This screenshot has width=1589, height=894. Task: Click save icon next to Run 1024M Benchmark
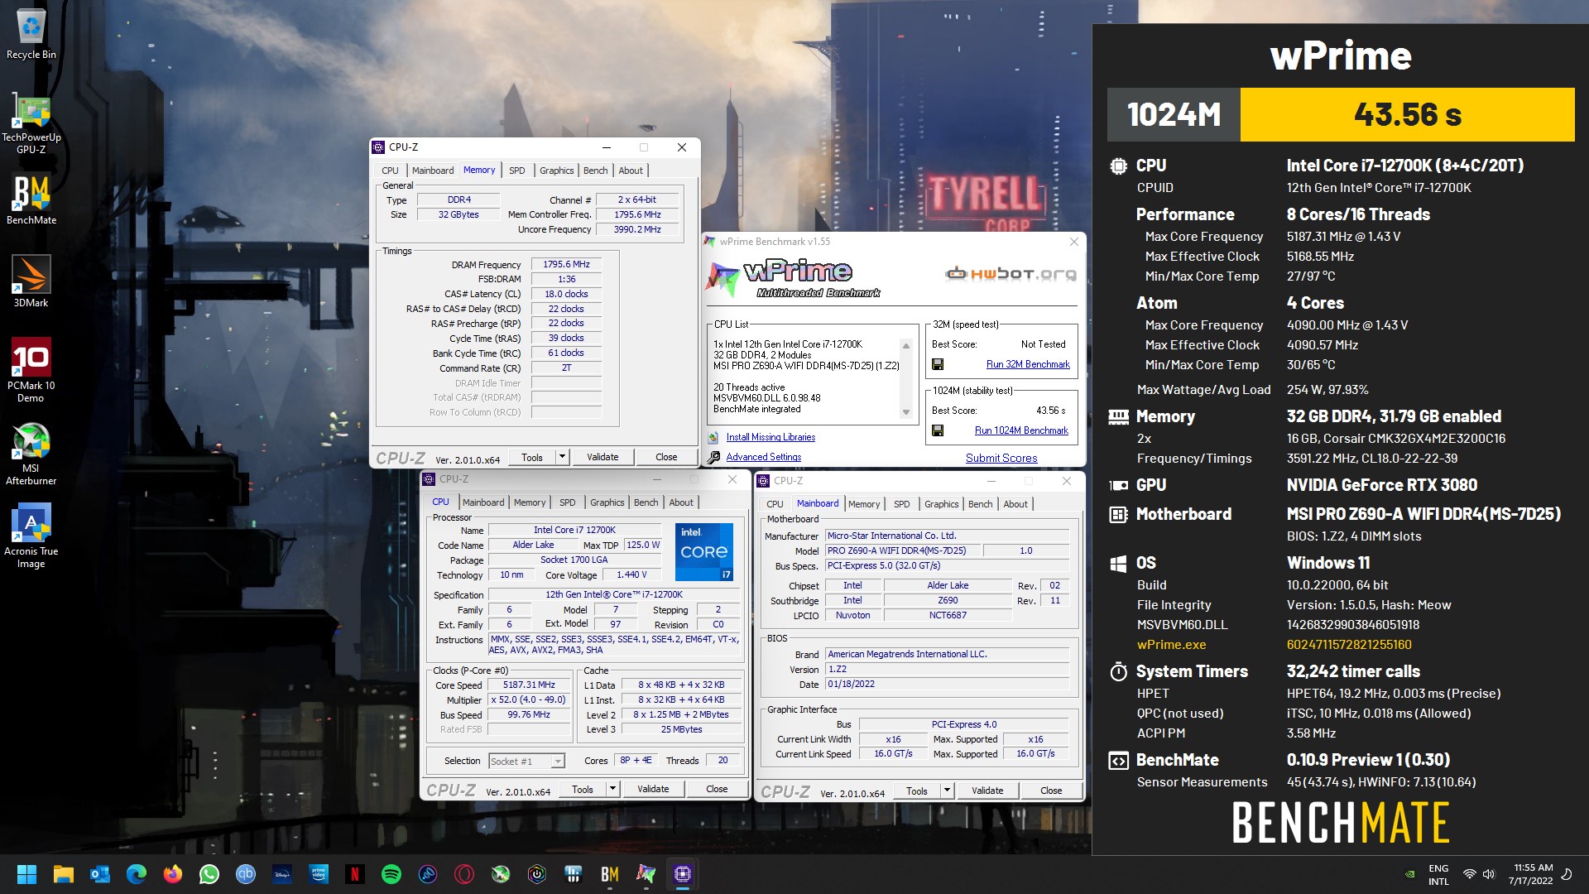pyautogui.click(x=938, y=430)
